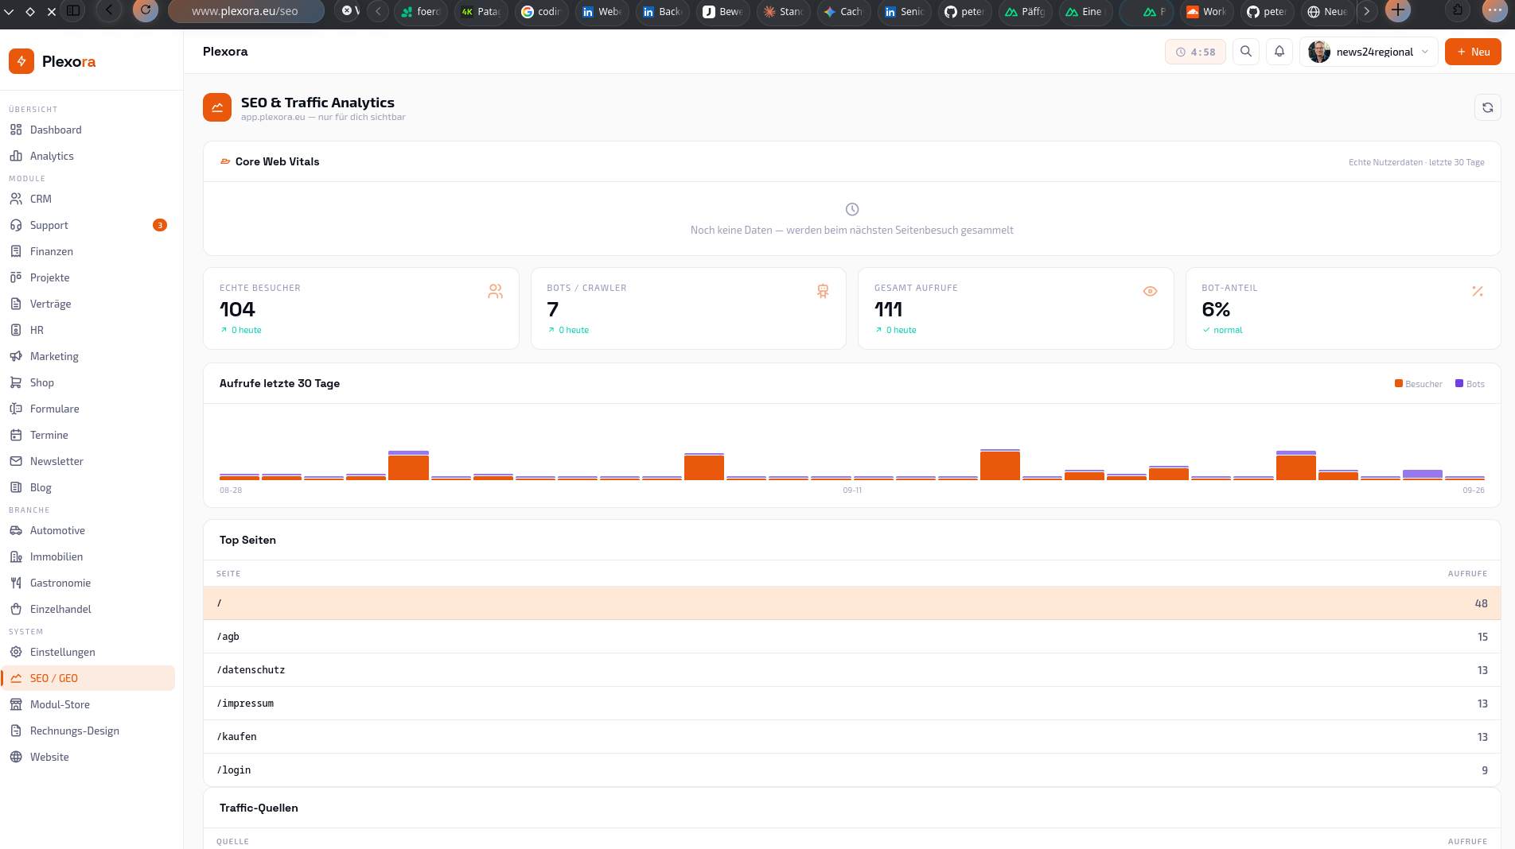Click the visitors icon in Echte Besucher card
1515x849 pixels.
[x=496, y=292]
